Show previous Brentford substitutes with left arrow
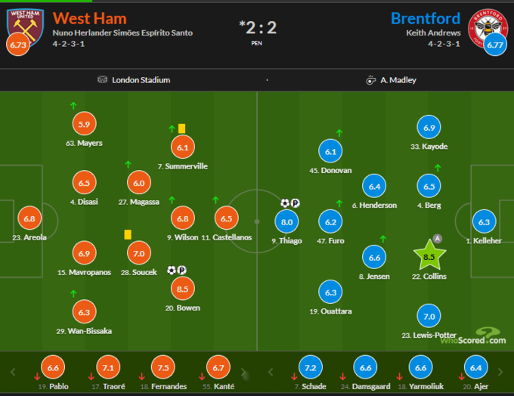514x396 pixels. (271, 372)
